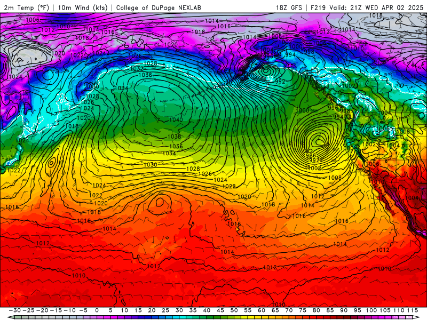Select the 115 value on the temperature scale
Viewport: 427px width, 320px height.
point(412,310)
